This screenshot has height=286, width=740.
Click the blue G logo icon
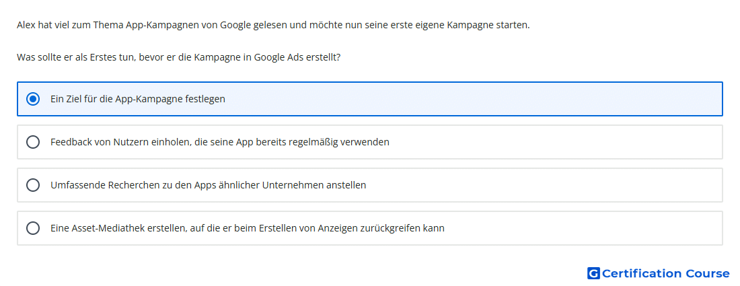pyautogui.click(x=593, y=273)
